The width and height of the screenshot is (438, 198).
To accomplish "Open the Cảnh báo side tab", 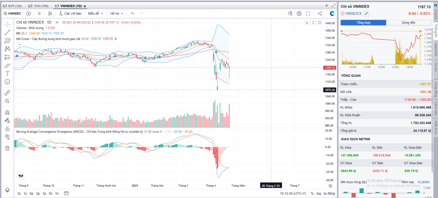I will pyautogui.click(x=436, y=108).
